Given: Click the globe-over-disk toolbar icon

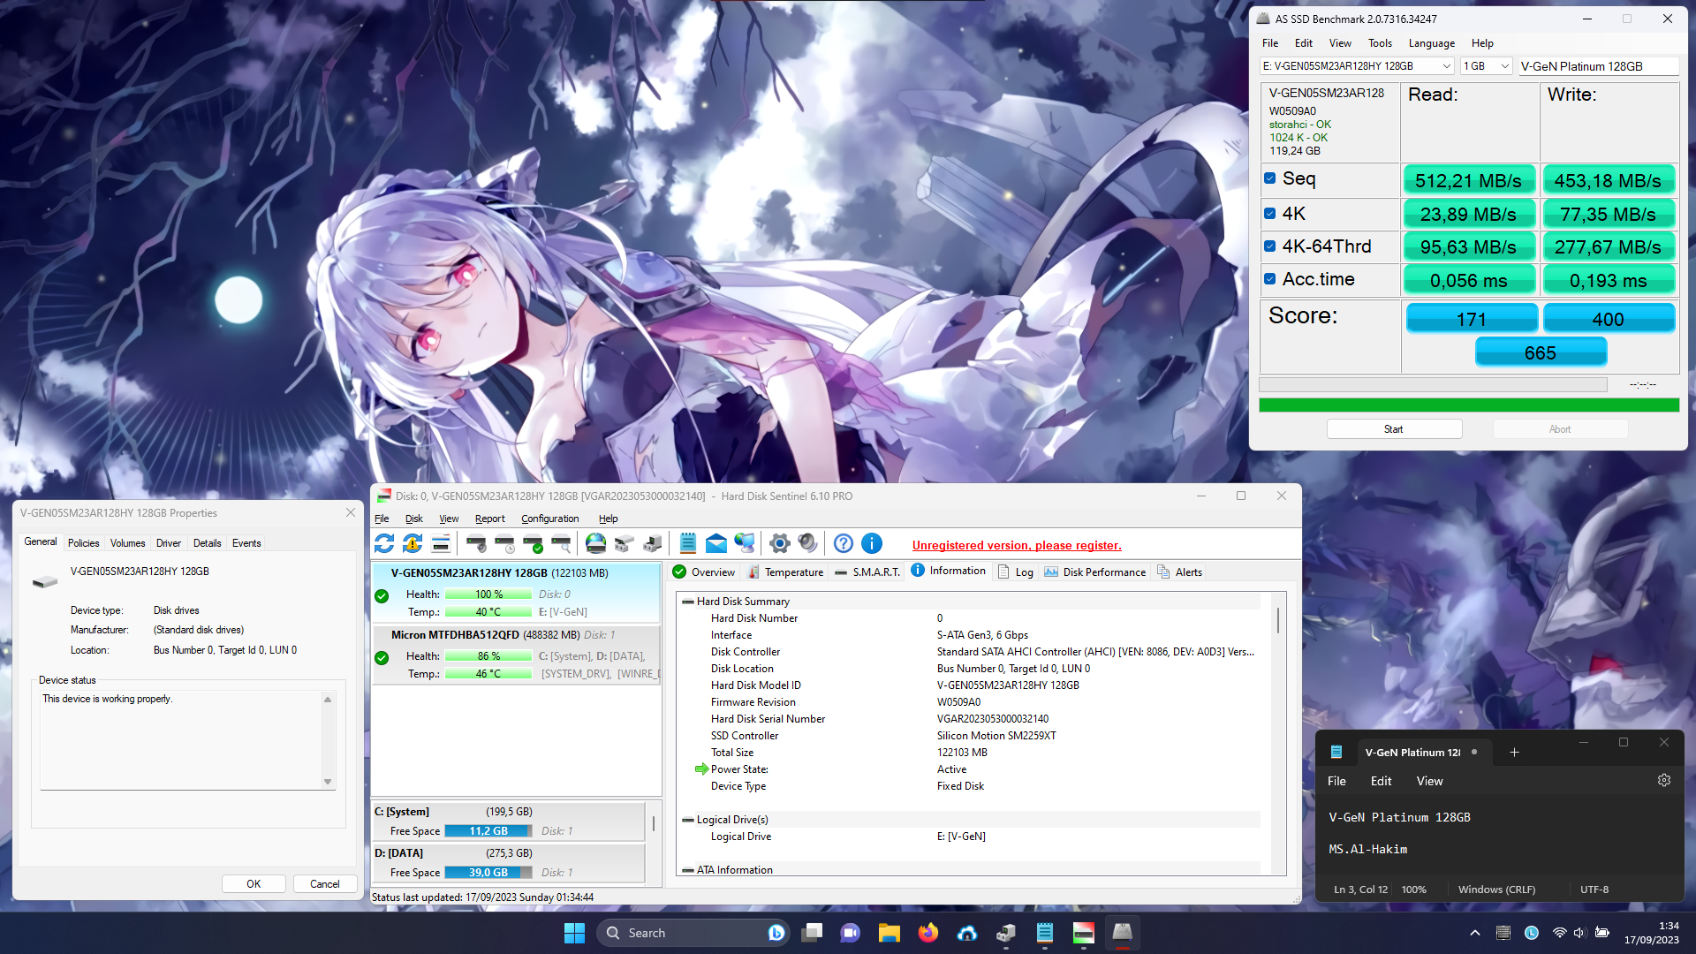Looking at the screenshot, I should click(x=596, y=543).
